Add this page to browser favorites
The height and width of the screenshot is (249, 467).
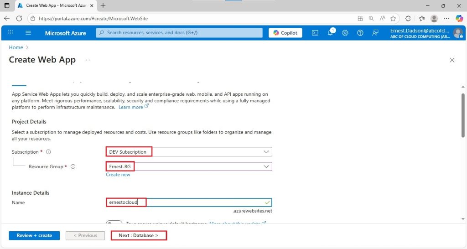coord(393,18)
